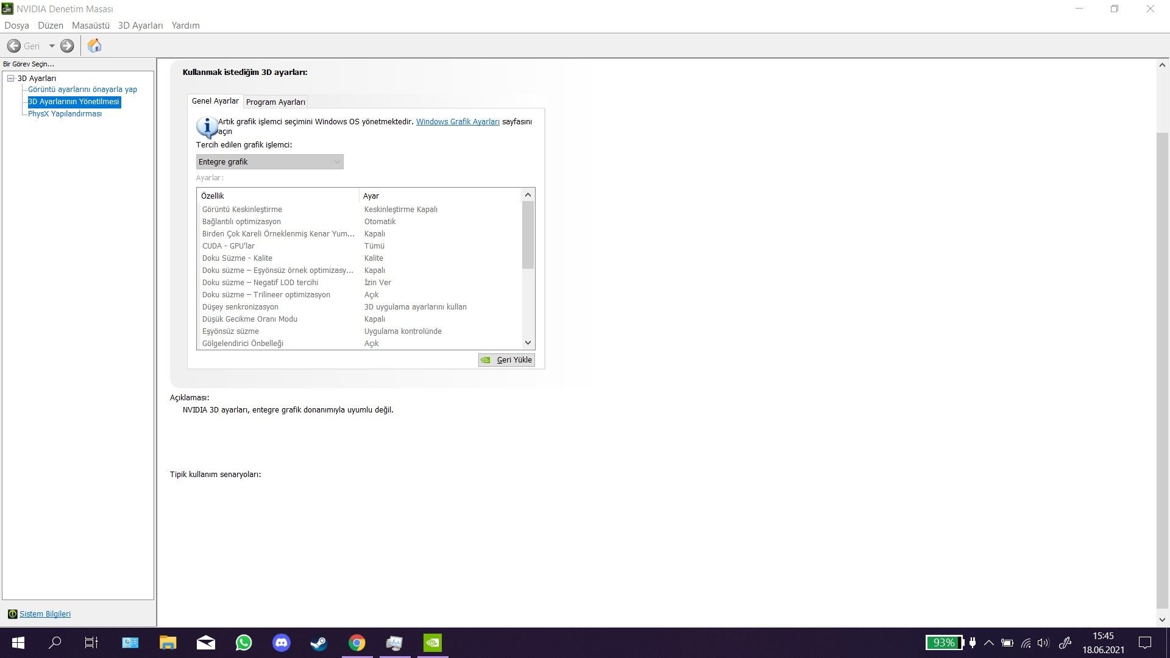
Task: Open the Entegre grafik processor dropdown
Action: 269,161
